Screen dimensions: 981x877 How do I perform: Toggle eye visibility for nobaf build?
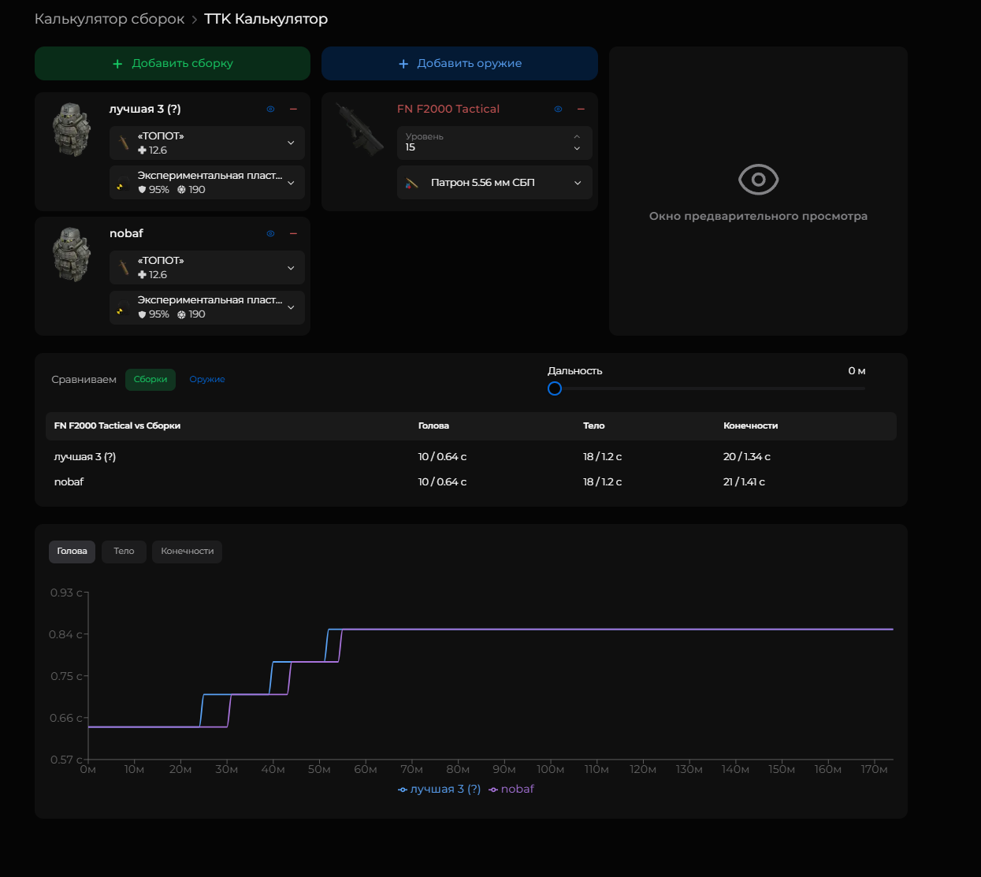270,234
